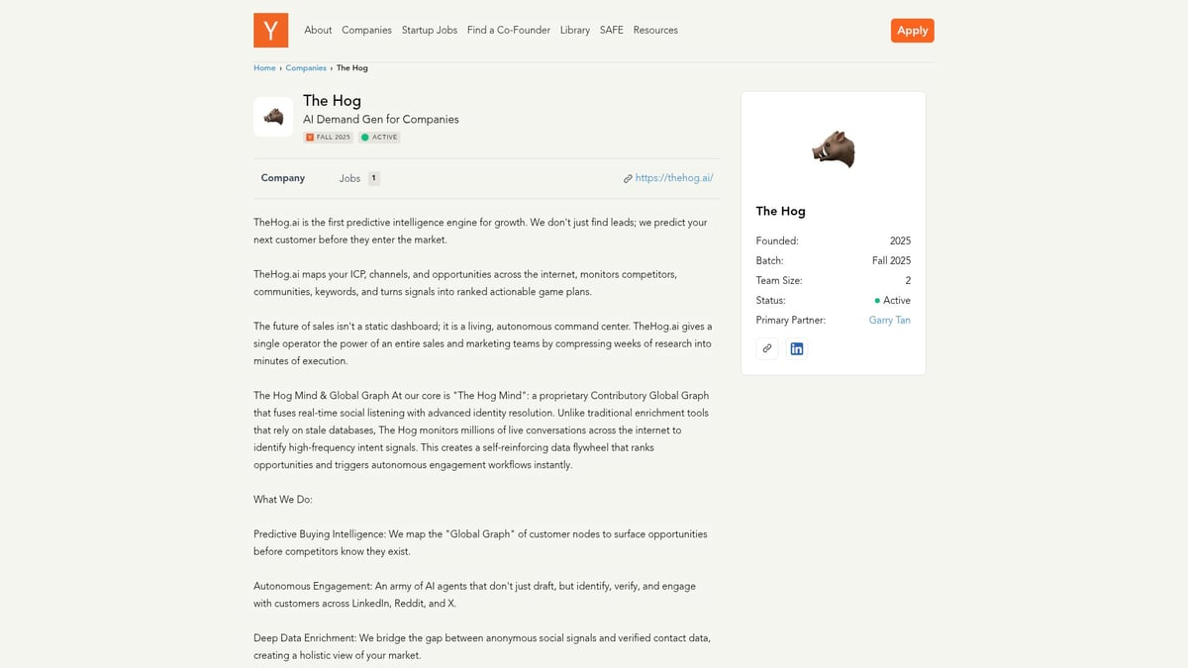Click the link icon beside thehog.ai URL
1188x668 pixels.
628,179
